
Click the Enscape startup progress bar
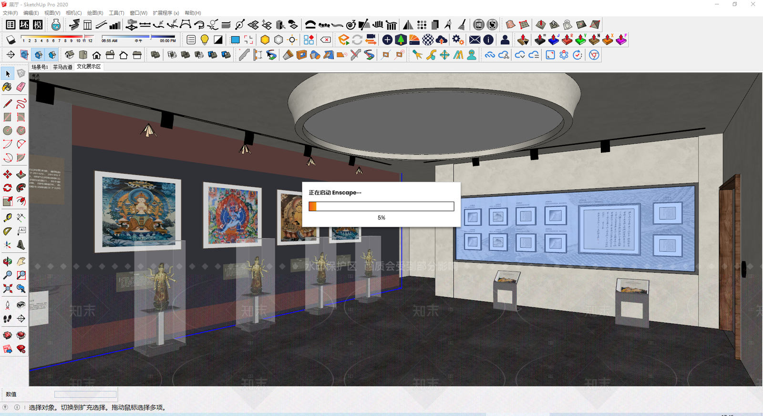click(381, 206)
